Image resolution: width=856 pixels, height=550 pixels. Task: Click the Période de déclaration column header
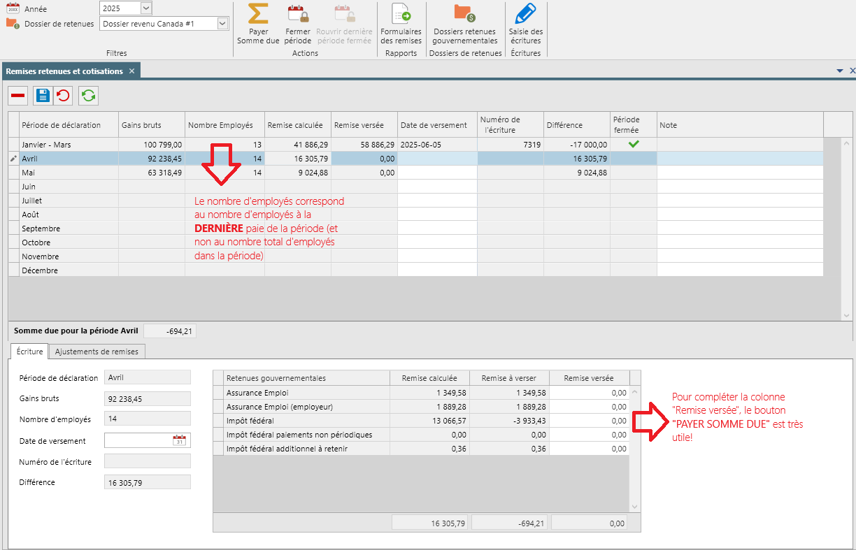click(69, 125)
